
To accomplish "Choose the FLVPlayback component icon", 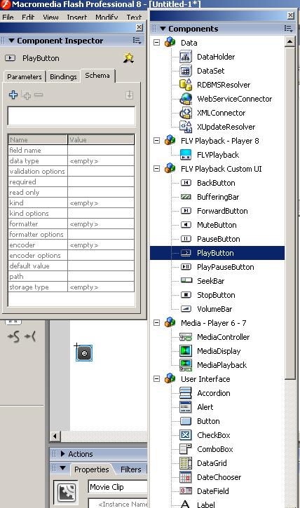I will 186,155.
